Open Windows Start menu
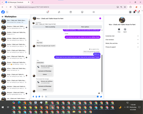This screenshot has width=143, height=114. (x=3, y=107)
